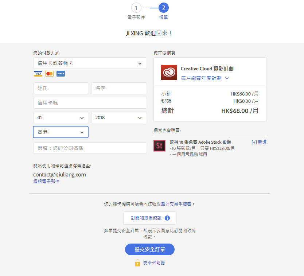Click the 一個月零風險試用 bullet text
Viewport: 304px width, 276px height.
[x=190, y=155]
